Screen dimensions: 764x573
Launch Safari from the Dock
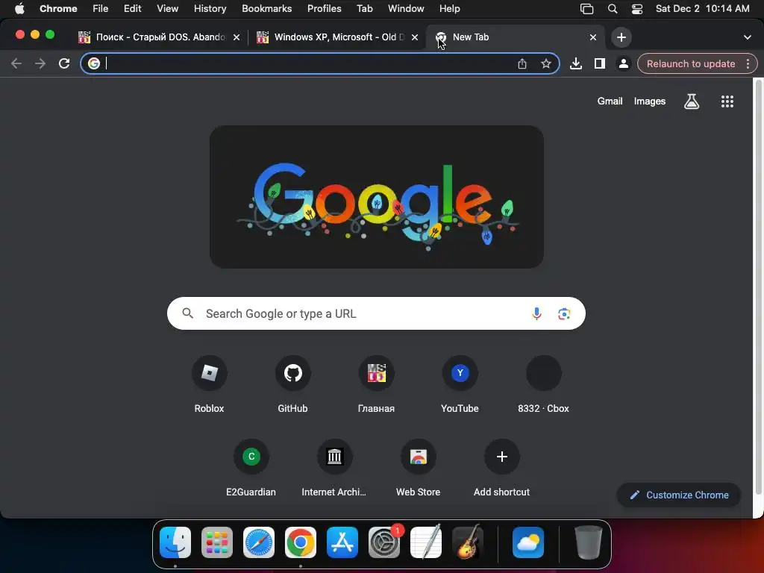(259, 542)
